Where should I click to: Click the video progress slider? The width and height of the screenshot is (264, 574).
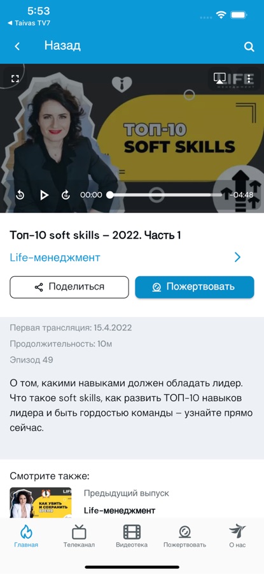(x=166, y=195)
